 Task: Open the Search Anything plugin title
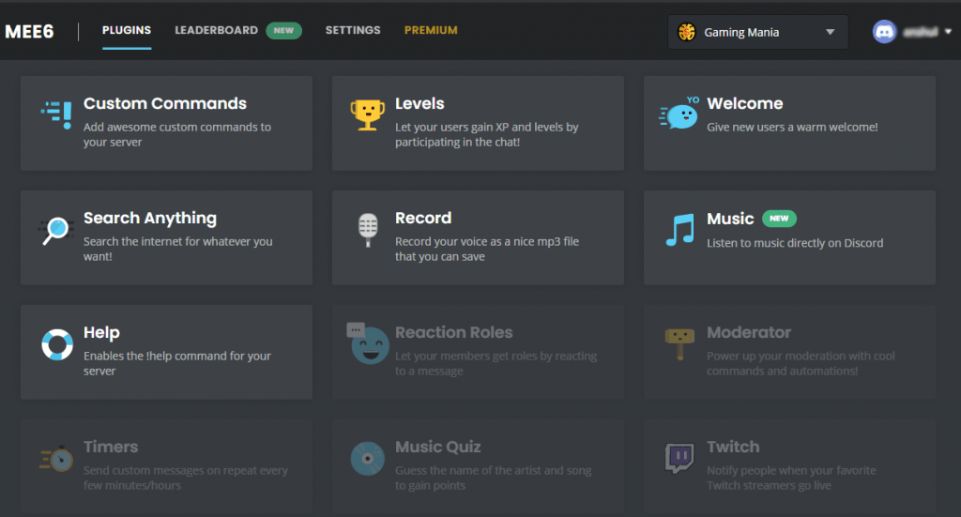tap(150, 218)
